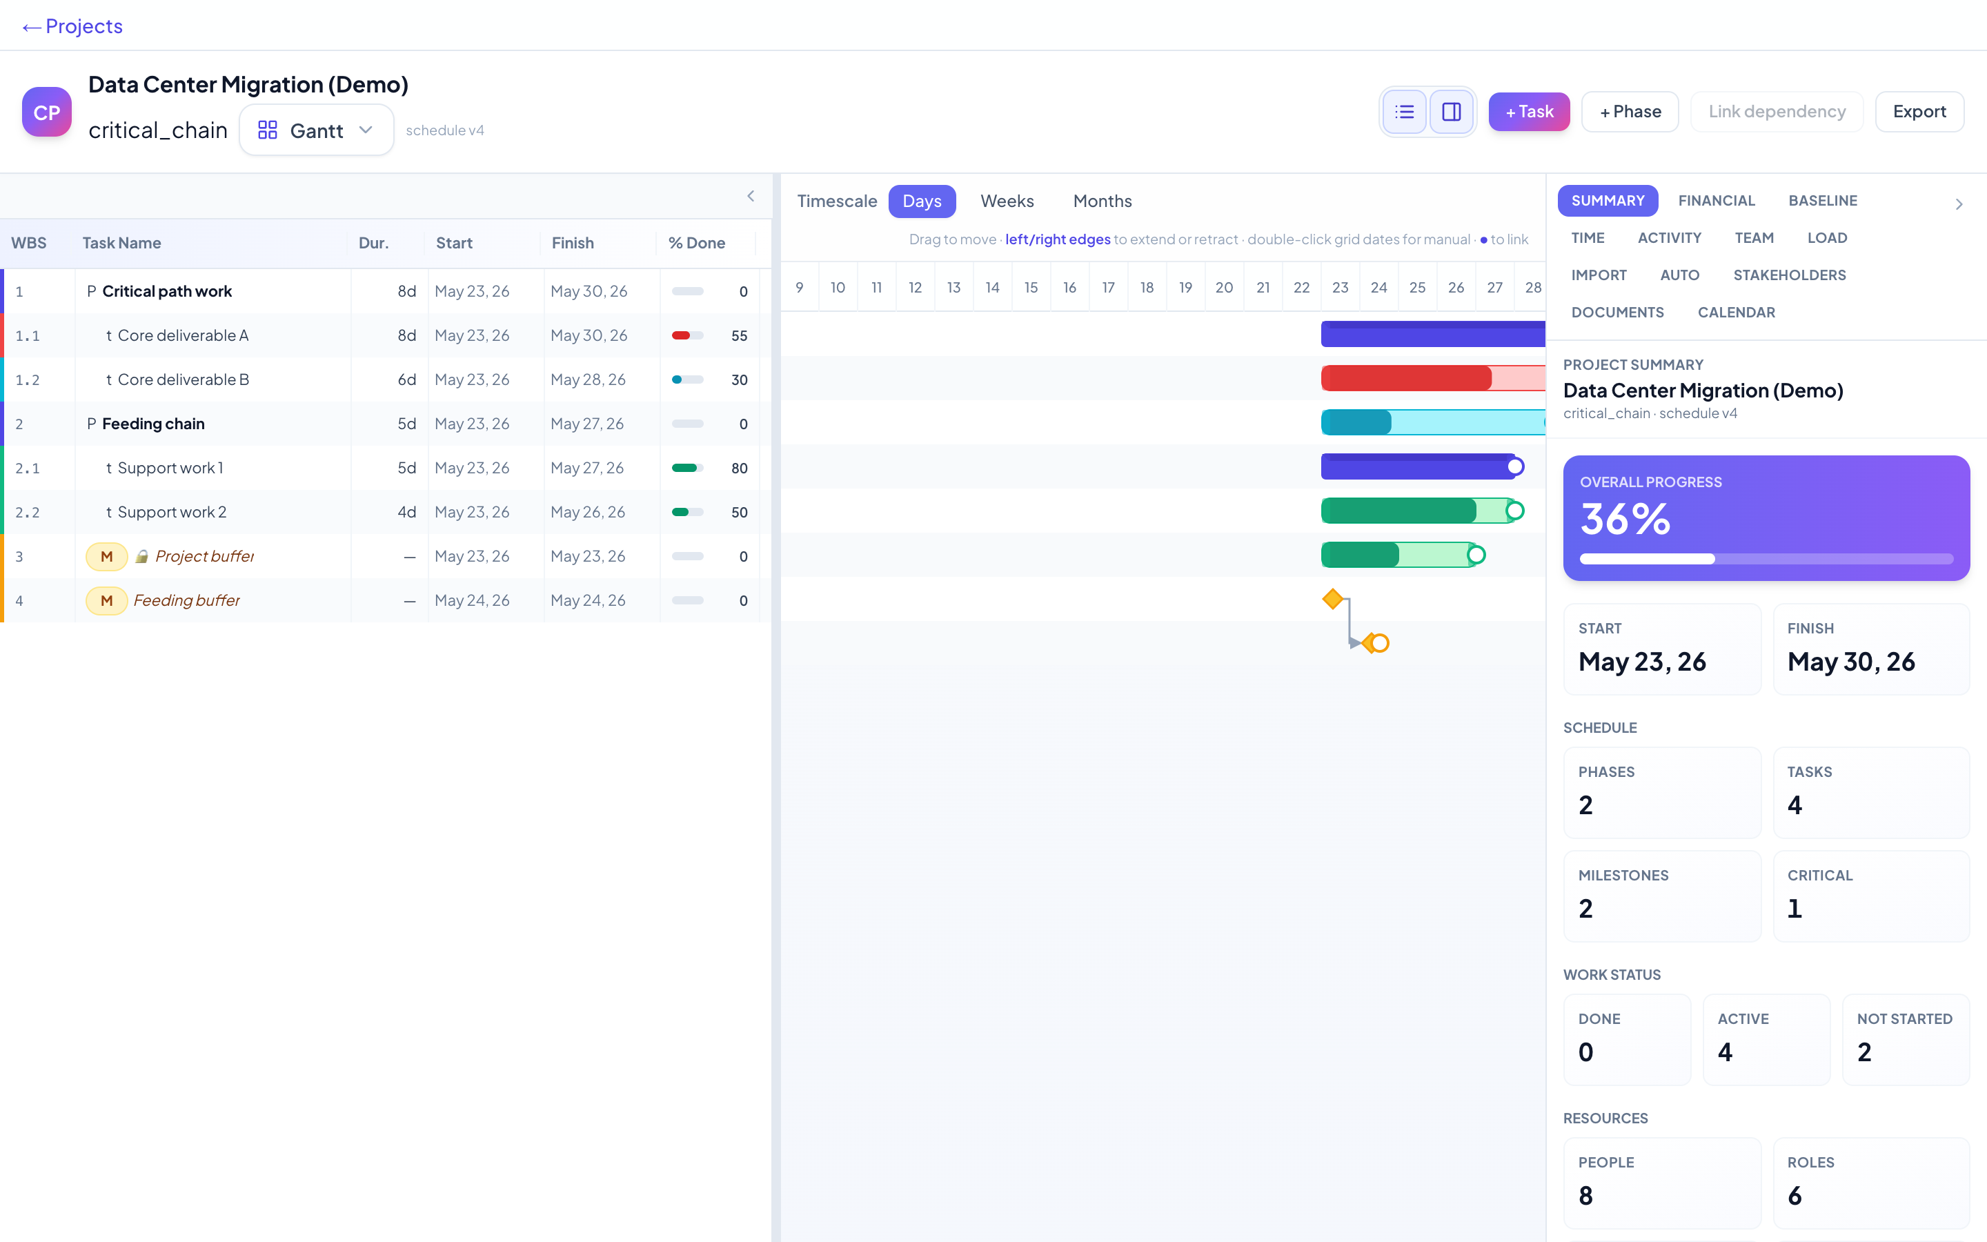The height and width of the screenshot is (1242, 1987).
Task: Open the CALENDAR tab
Action: [1736, 313]
